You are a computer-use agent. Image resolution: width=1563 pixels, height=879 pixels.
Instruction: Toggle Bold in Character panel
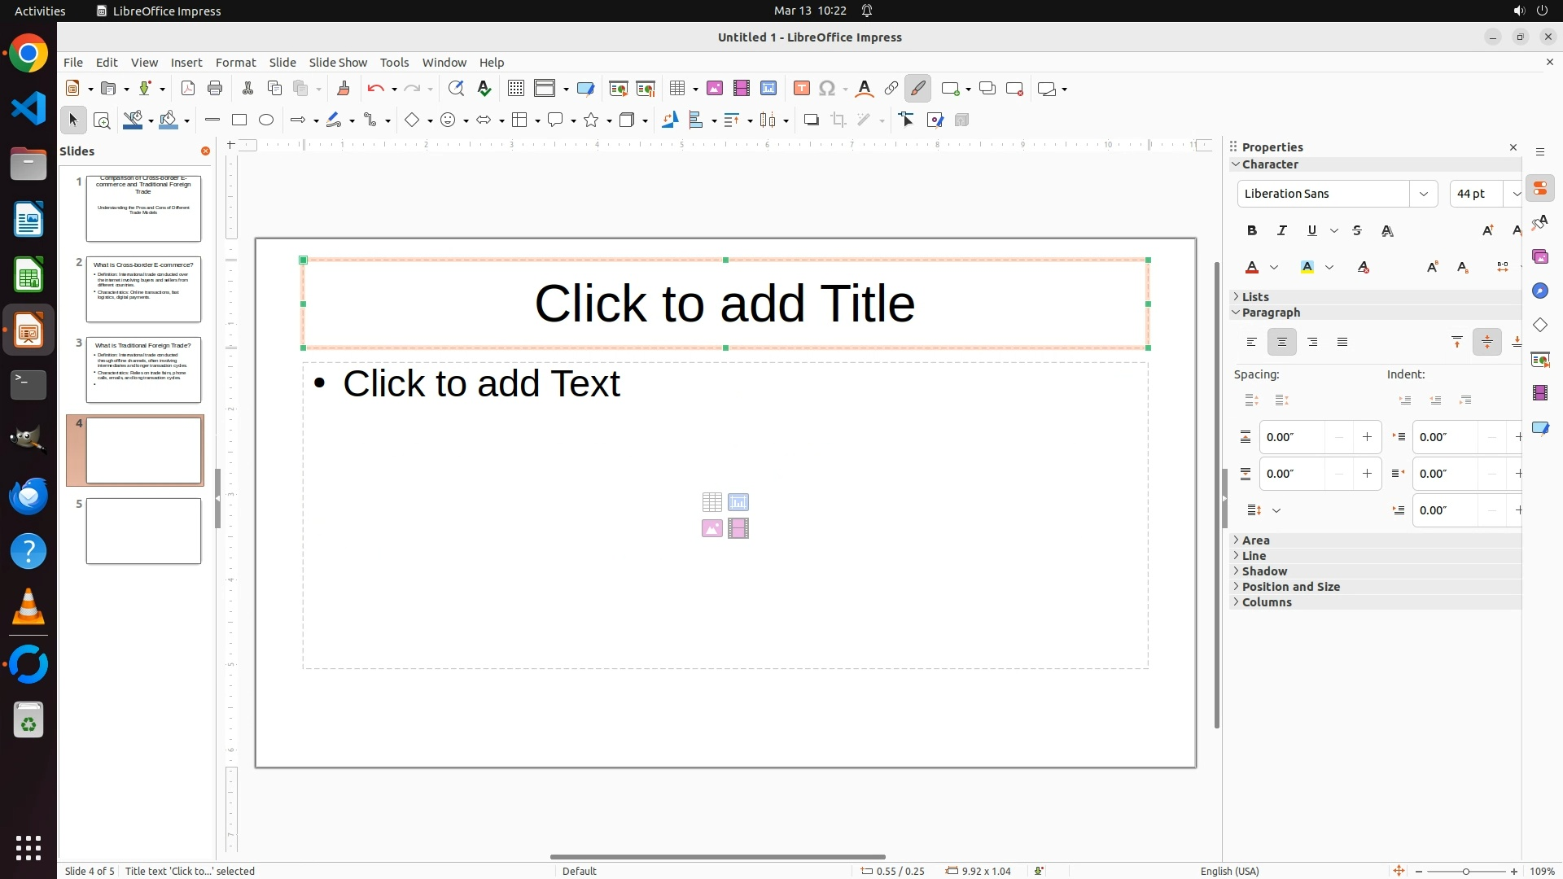1252,231
